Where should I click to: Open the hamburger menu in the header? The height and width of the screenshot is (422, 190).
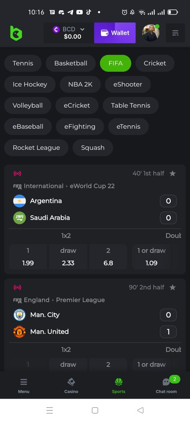click(x=175, y=33)
